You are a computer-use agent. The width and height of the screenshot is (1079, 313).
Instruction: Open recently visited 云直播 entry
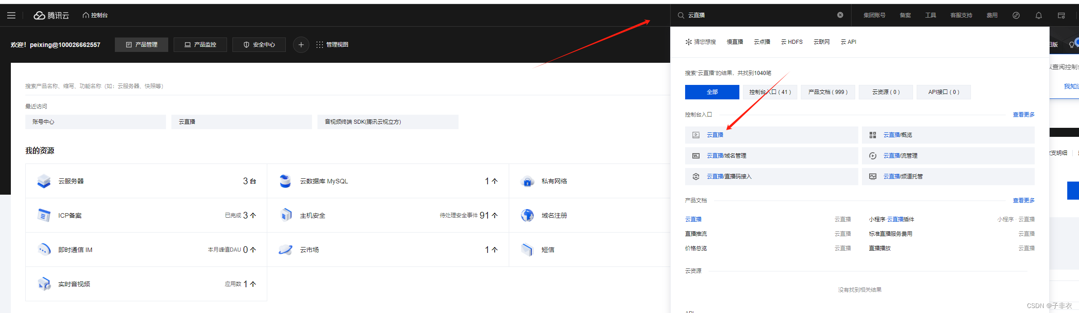(241, 122)
